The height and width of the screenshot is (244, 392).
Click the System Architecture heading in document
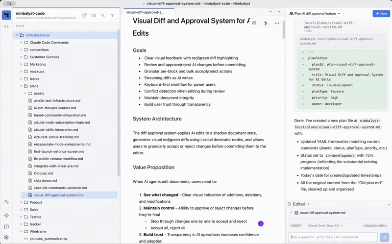tap(157, 119)
